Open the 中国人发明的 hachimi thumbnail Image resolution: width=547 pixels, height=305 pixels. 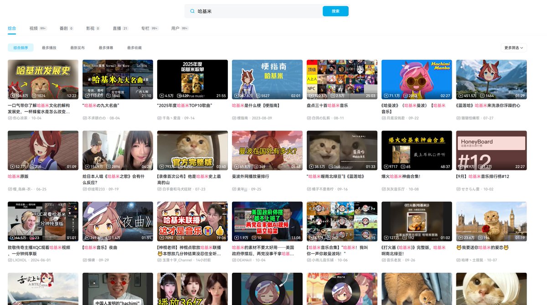point(118,289)
